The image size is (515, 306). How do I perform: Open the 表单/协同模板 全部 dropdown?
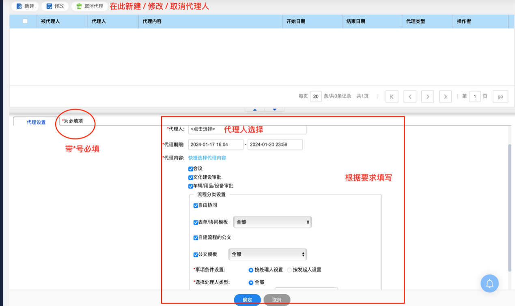pos(272,222)
